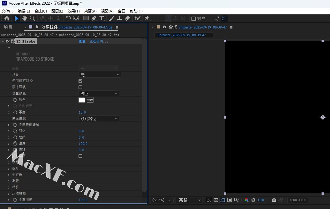Viewport: 330px width, 209px height.
Task: Select the Hand tool in toolbar
Action: tap(25, 18)
